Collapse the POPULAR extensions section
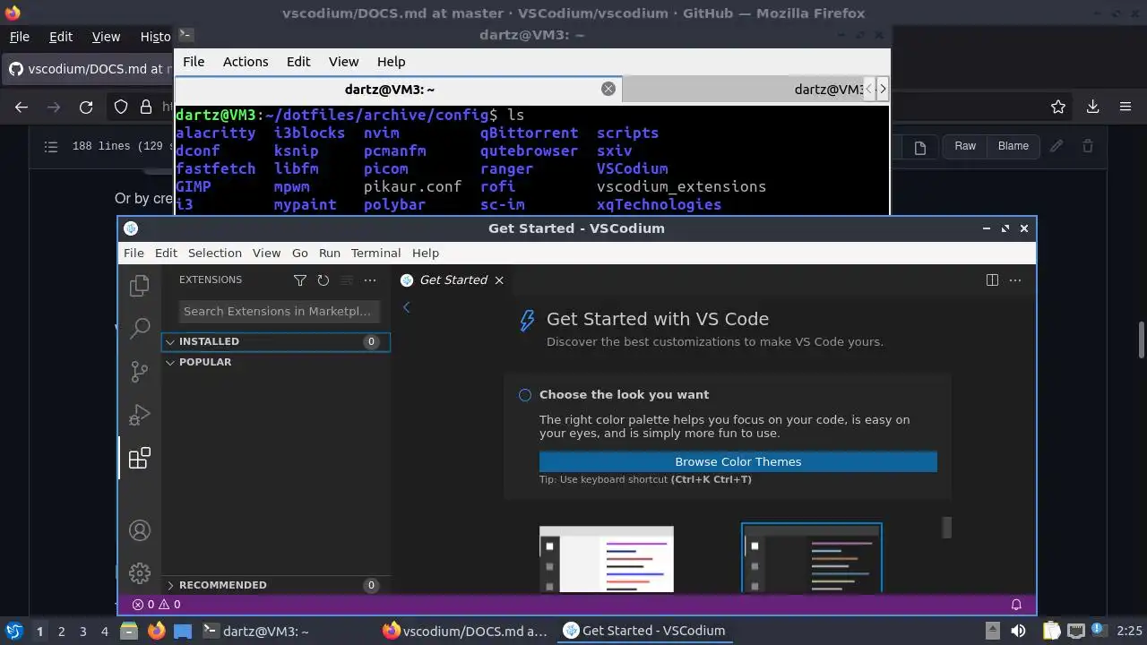The height and width of the screenshot is (645, 1147). 275,362
